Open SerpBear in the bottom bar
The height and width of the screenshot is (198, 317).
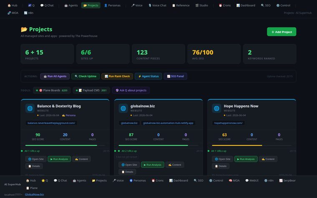[287, 180]
